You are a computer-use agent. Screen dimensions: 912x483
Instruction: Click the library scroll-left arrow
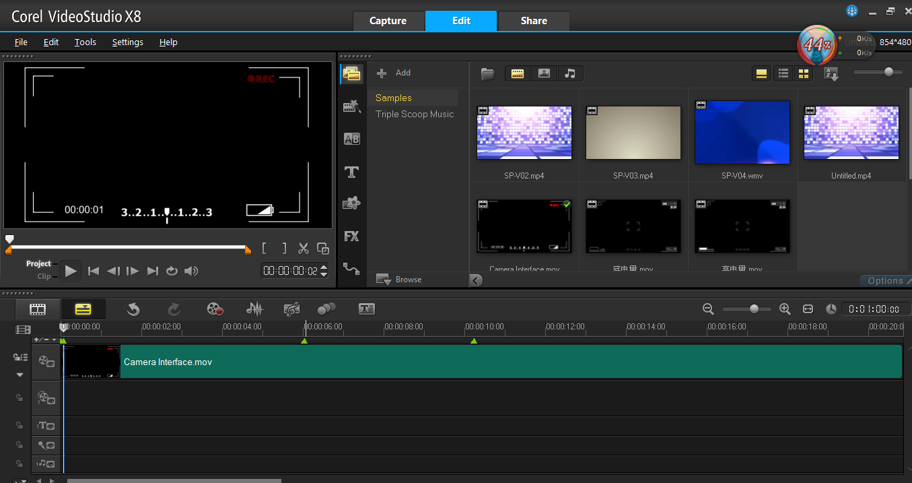[476, 280]
